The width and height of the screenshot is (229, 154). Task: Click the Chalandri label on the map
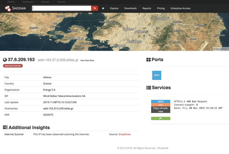point(161,18)
